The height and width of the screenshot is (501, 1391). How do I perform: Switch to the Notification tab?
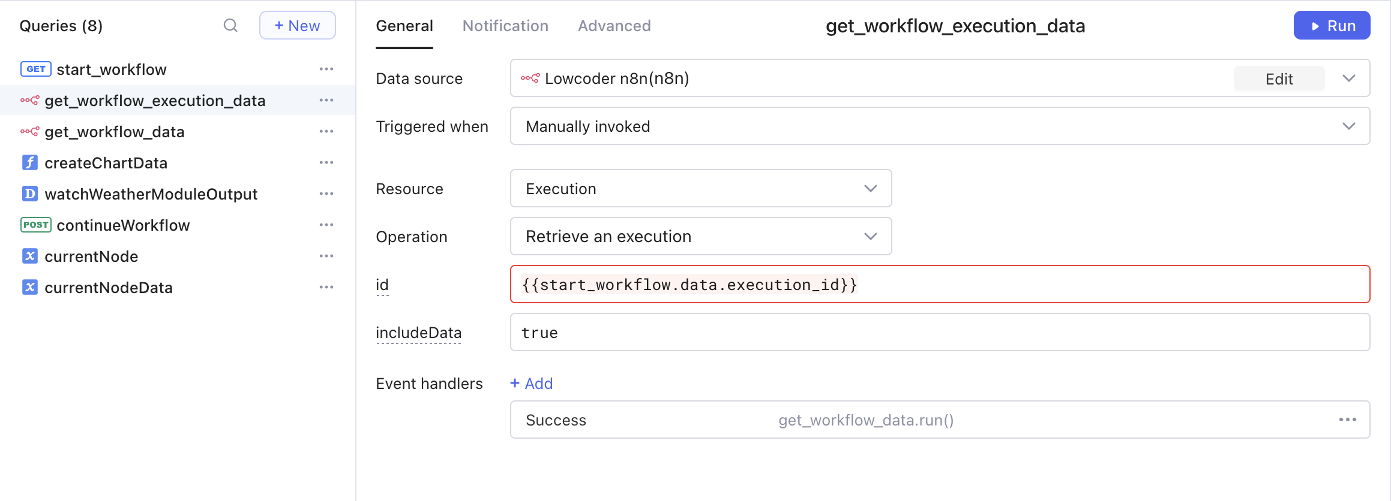pos(505,26)
